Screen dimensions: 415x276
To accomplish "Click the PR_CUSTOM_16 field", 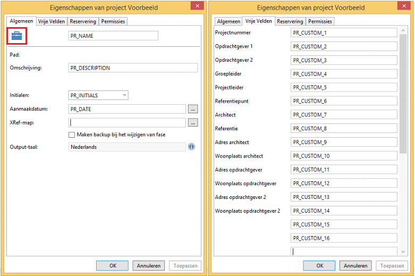I will 344,238.
